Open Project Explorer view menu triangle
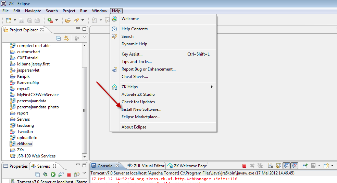The width and height of the screenshot is (337, 183). (84, 37)
